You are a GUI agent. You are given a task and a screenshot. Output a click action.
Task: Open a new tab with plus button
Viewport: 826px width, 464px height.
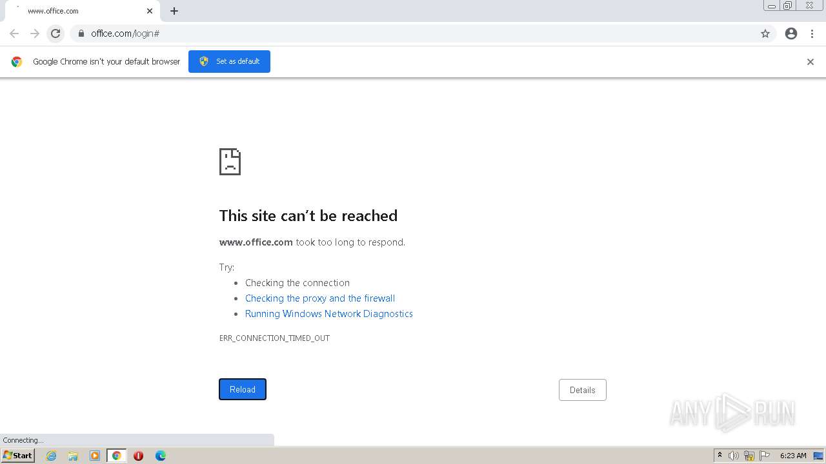click(174, 11)
